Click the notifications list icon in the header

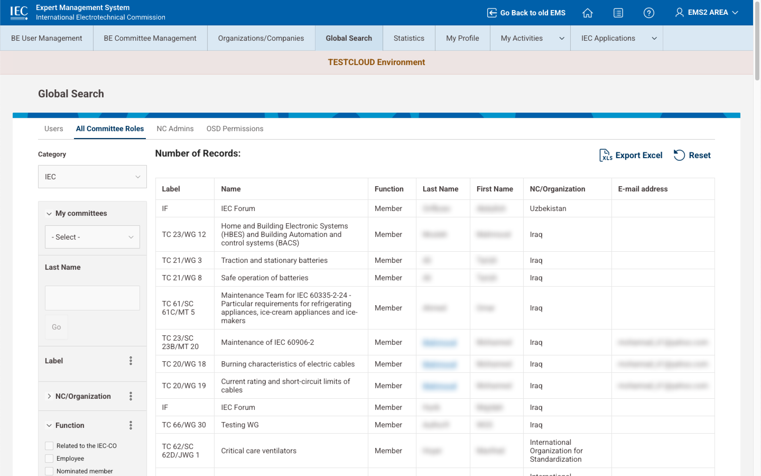click(x=618, y=13)
